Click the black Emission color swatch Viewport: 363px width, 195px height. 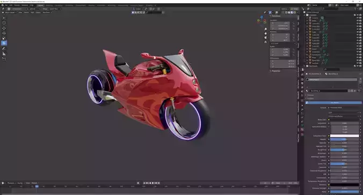point(345,185)
